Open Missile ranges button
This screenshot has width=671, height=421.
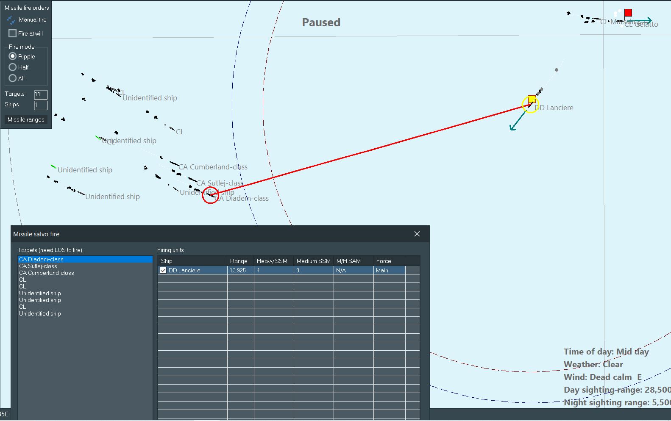tap(26, 119)
